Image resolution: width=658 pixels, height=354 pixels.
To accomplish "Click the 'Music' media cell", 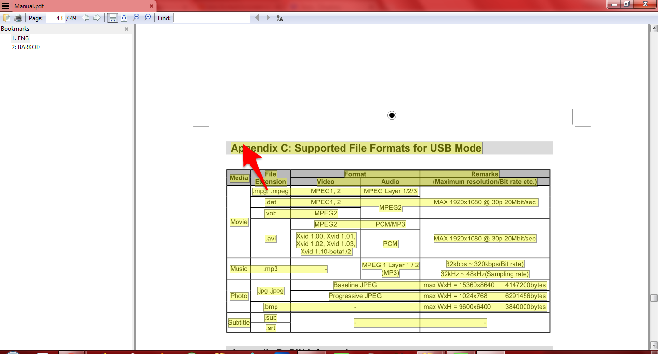I will [239, 269].
